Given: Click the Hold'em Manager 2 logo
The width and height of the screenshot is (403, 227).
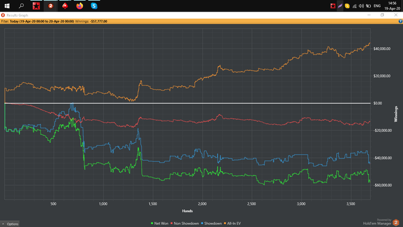Looking at the screenshot, I should pyautogui.click(x=396, y=222).
